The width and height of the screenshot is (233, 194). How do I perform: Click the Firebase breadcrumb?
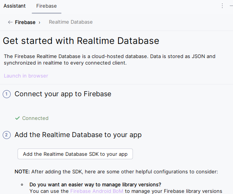(x=25, y=22)
